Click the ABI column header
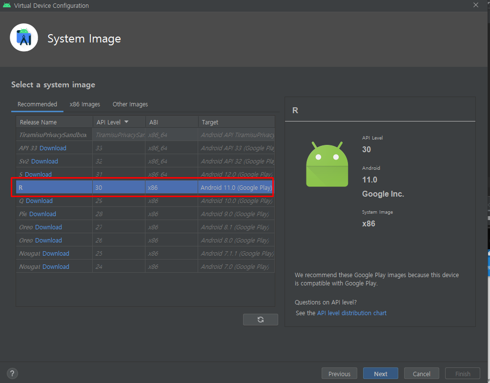Screen dimensions: 490x383 pos(172,122)
